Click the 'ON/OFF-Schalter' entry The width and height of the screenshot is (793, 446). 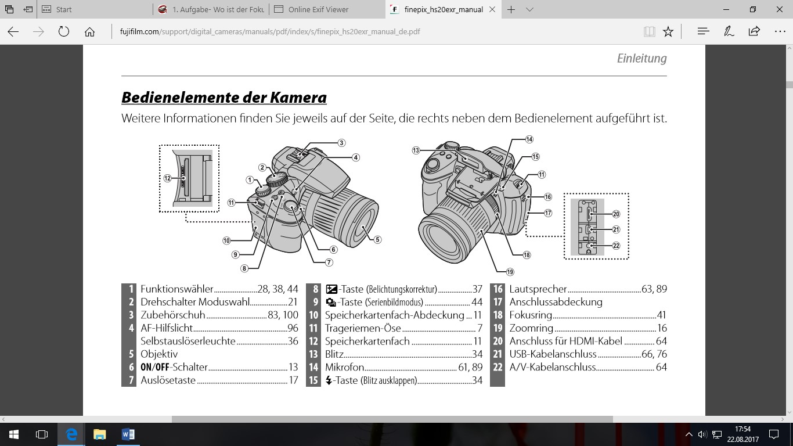tap(174, 367)
